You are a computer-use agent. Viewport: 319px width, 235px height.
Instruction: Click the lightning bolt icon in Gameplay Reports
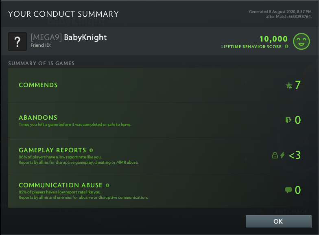click(282, 155)
